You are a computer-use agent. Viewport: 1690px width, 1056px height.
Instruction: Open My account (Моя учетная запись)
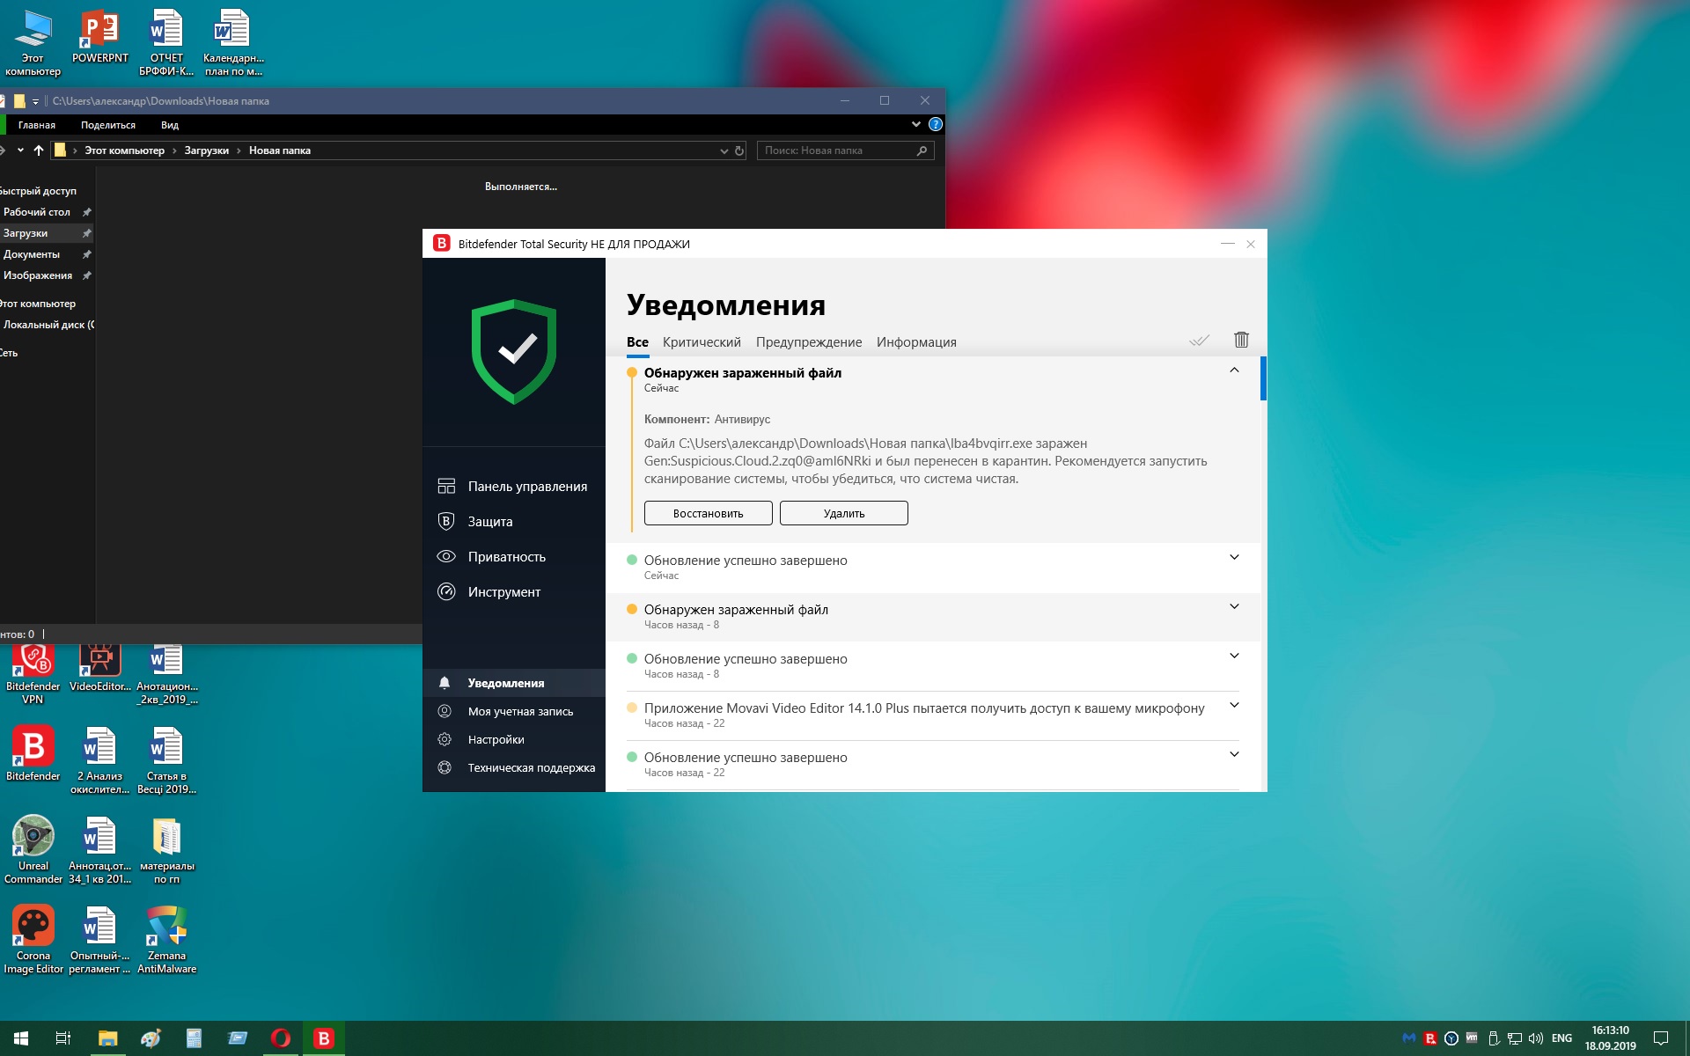point(519,712)
